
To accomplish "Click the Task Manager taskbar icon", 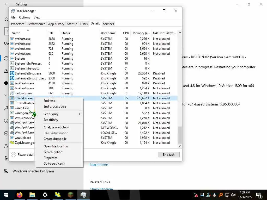I will [83, 195].
